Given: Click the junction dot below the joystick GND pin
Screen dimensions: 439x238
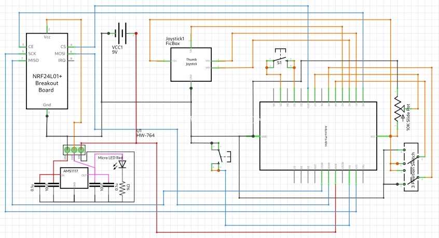Looking at the screenshot, I should pos(191,88).
